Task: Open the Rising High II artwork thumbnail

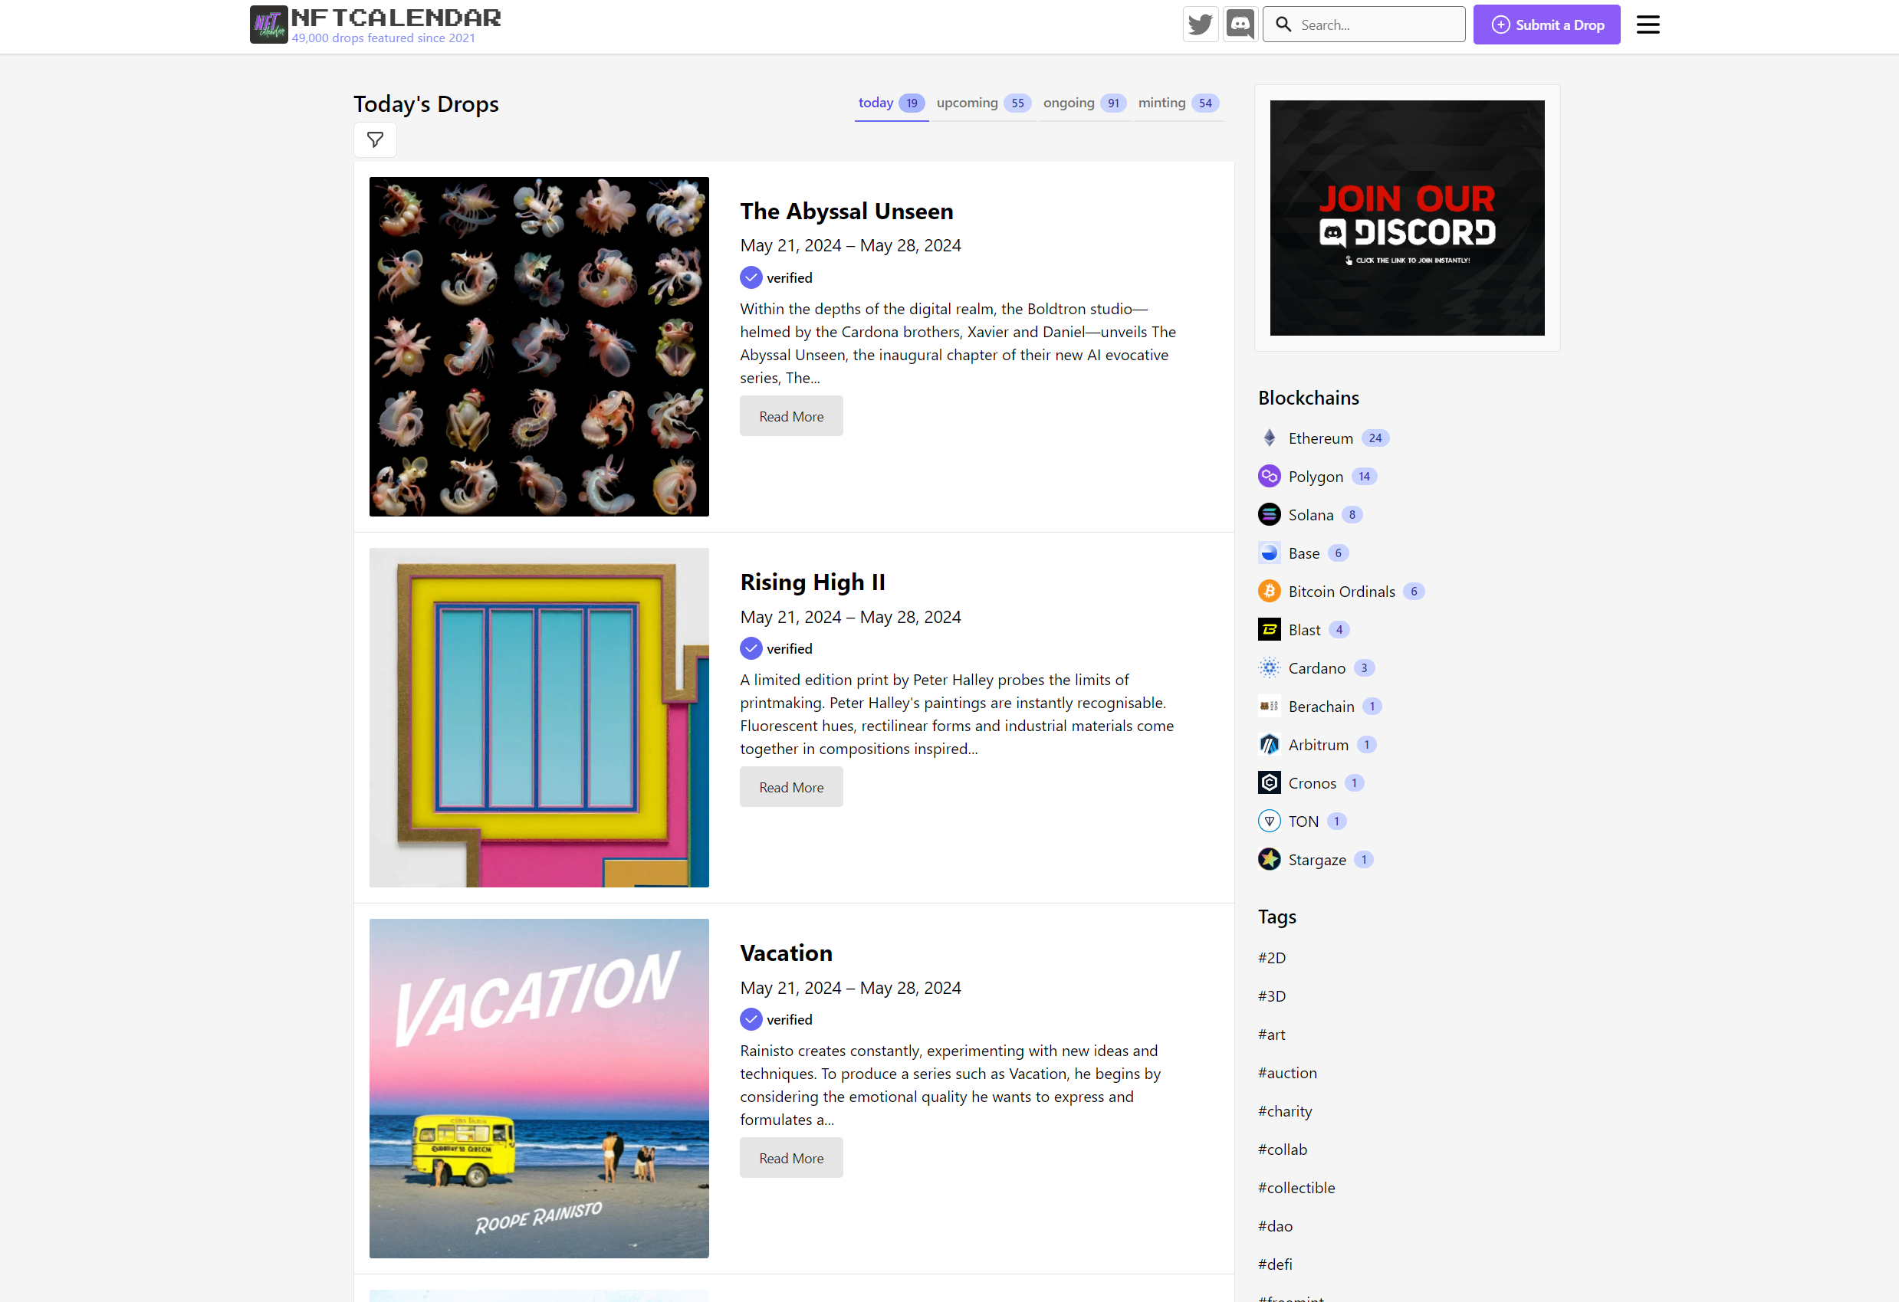Action: click(x=538, y=717)
